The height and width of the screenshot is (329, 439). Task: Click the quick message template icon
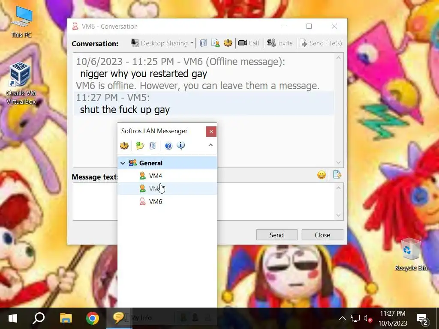337,175
